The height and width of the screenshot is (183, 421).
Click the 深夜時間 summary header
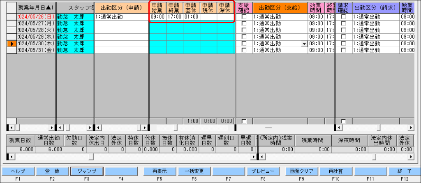coord(350,140)
